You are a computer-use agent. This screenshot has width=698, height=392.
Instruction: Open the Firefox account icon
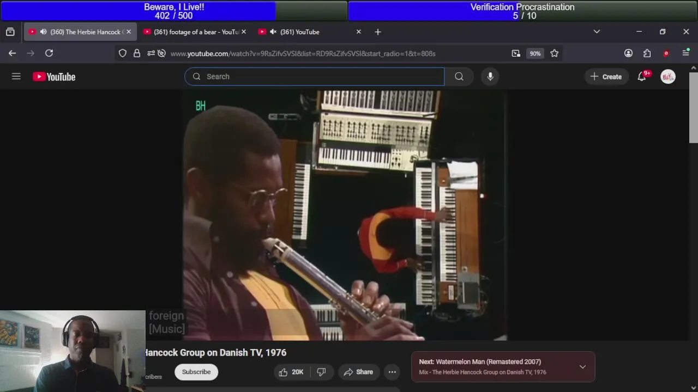tap(628, 53)
